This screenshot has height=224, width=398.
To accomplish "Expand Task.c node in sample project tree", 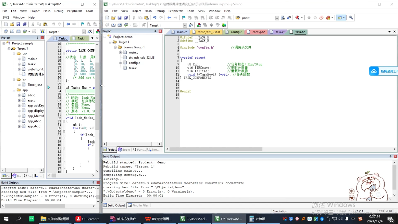I will 19,64.
